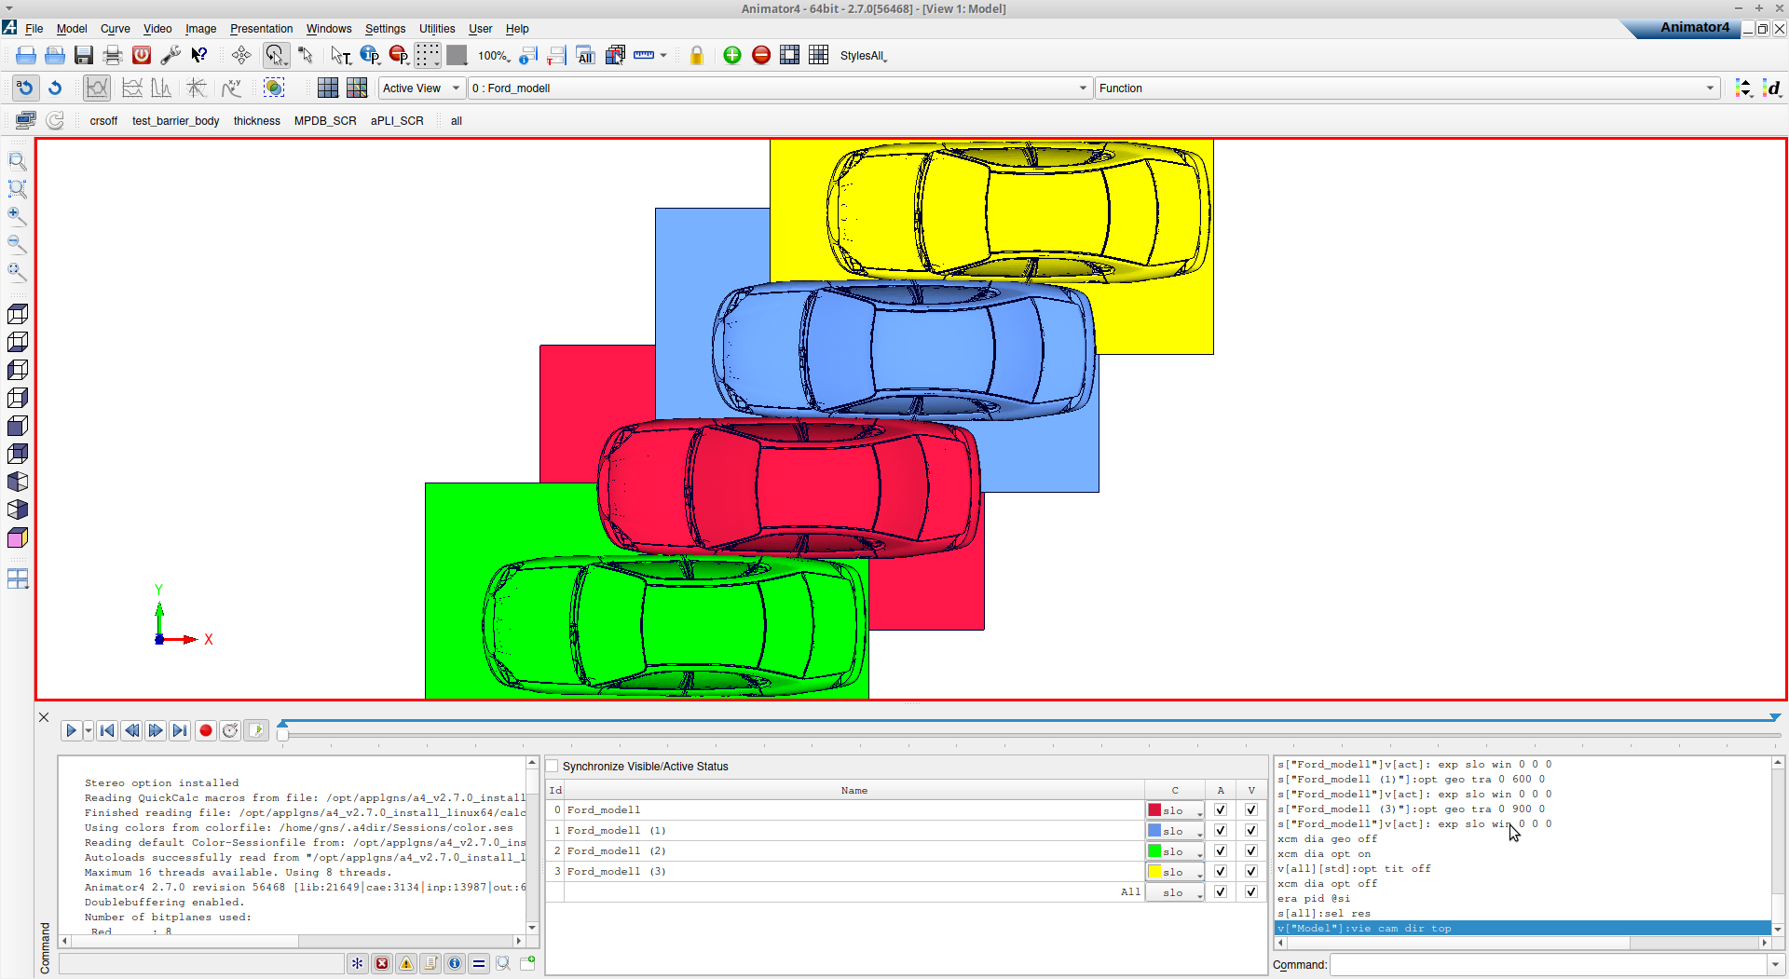
Task: Click the zoom in magnifier icon
Action: tap(17, 217)
